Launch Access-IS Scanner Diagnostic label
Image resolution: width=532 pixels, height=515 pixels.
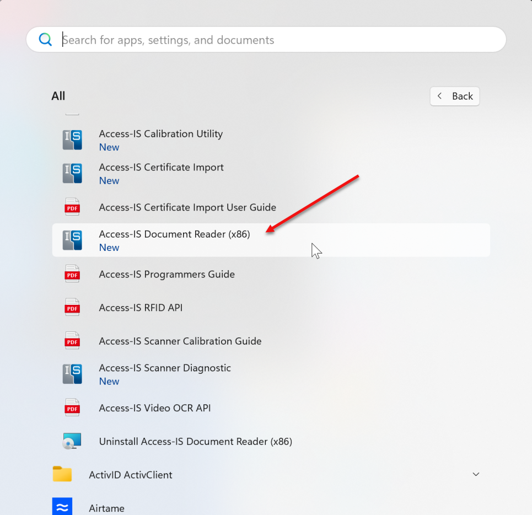(165, 368)
